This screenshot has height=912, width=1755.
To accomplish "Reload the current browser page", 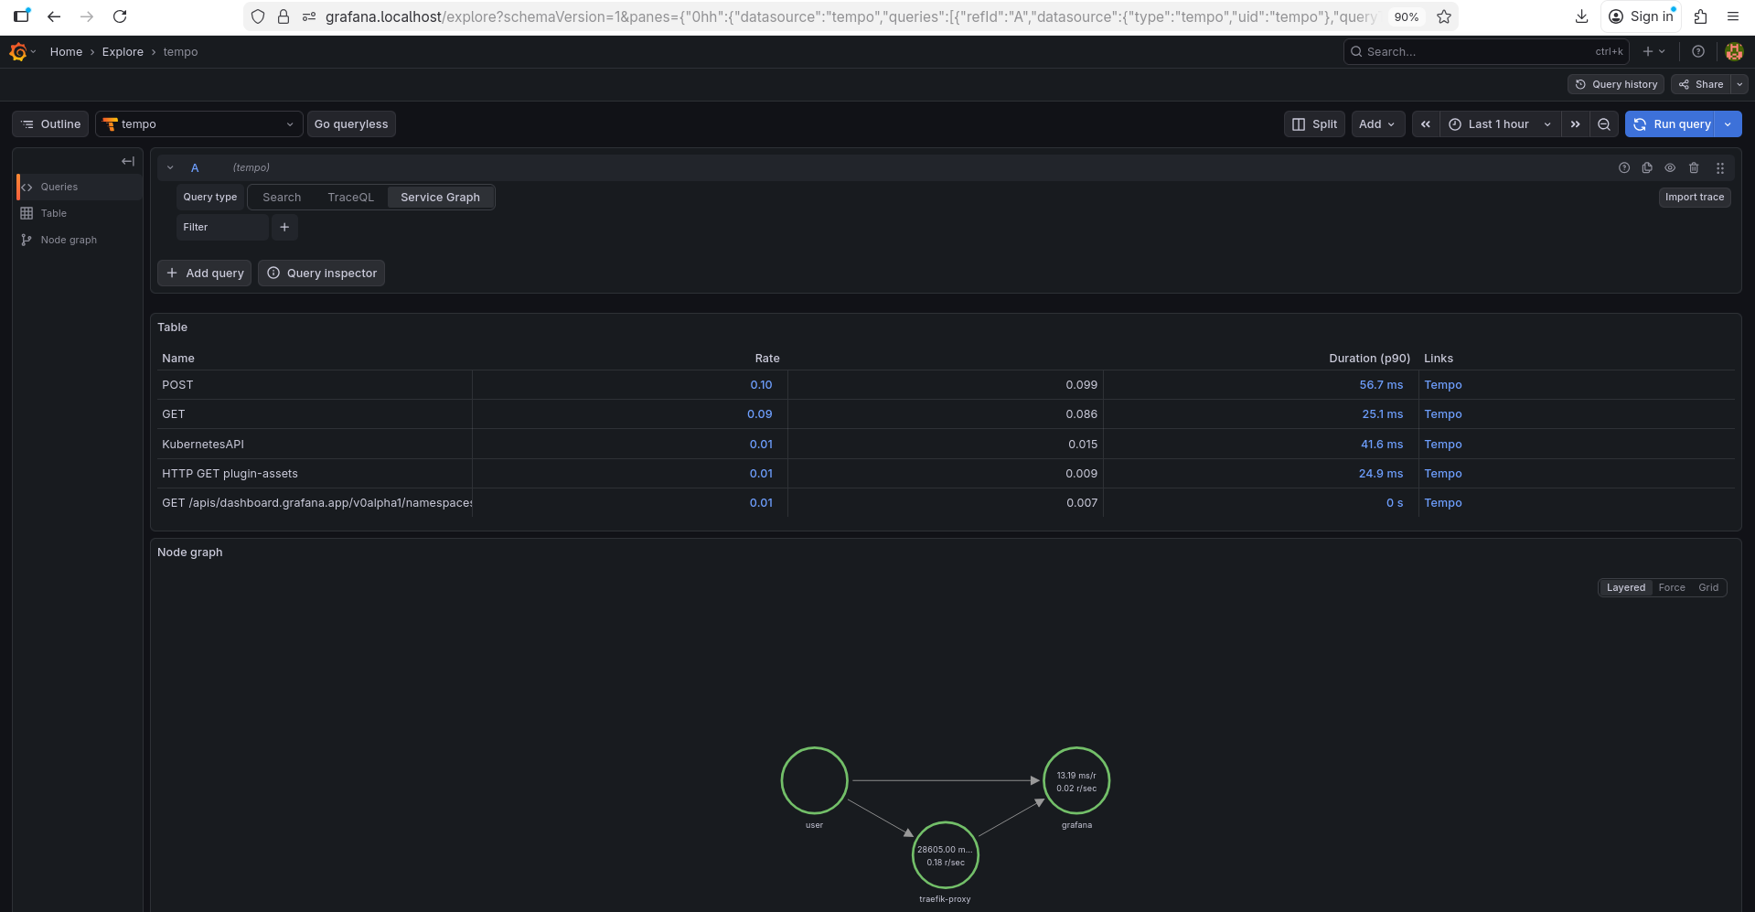I will [120, 16].
